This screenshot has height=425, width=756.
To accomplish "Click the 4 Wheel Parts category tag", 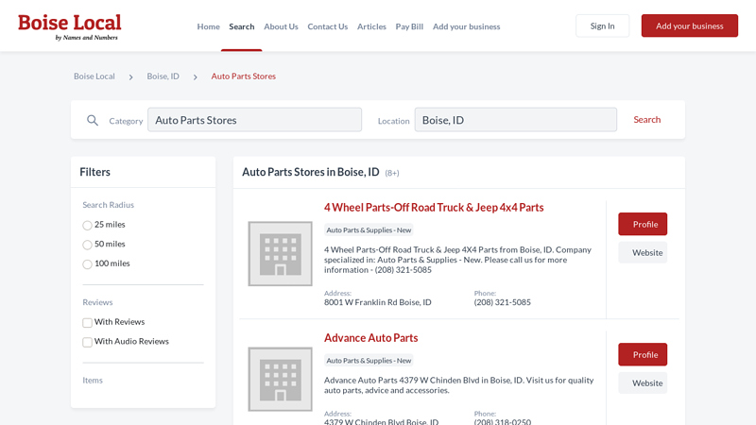I will pos(369,230).
